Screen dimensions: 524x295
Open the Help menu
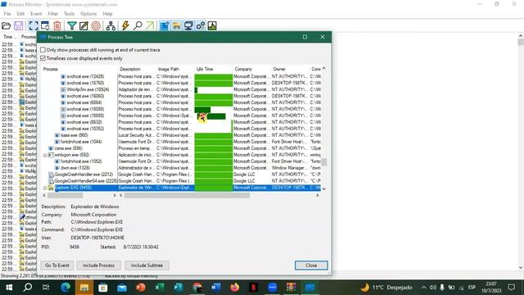(x=107, y=14)
